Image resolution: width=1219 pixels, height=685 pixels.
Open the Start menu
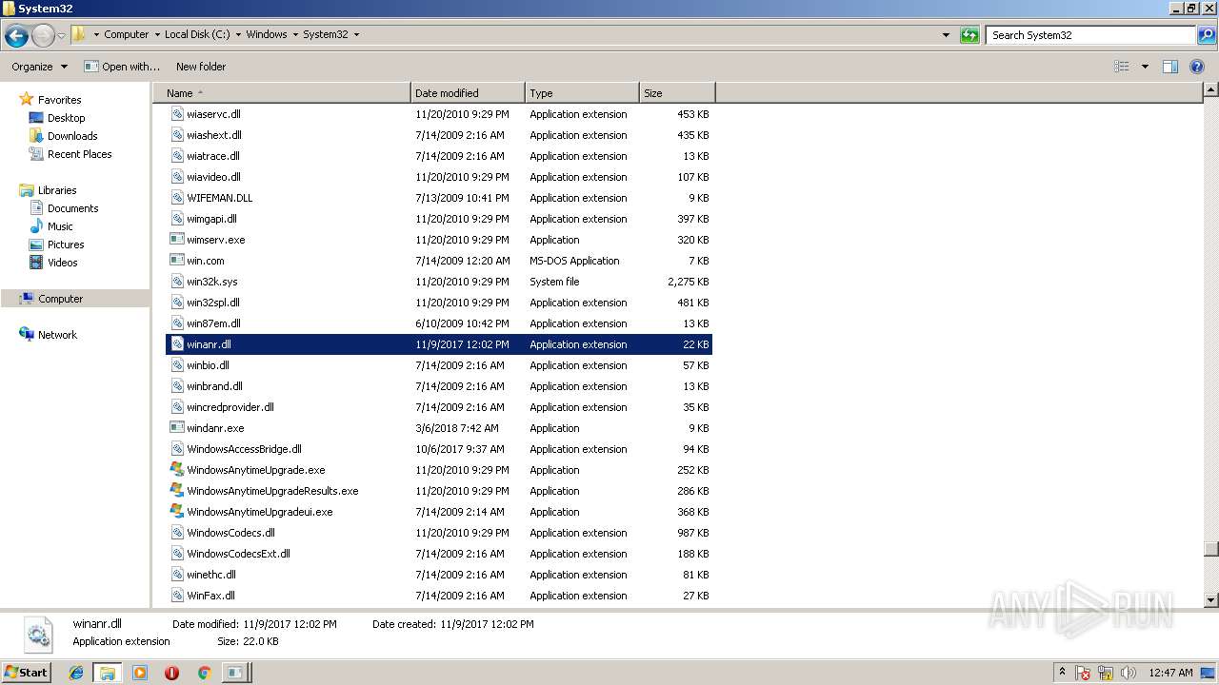point(26,673)
